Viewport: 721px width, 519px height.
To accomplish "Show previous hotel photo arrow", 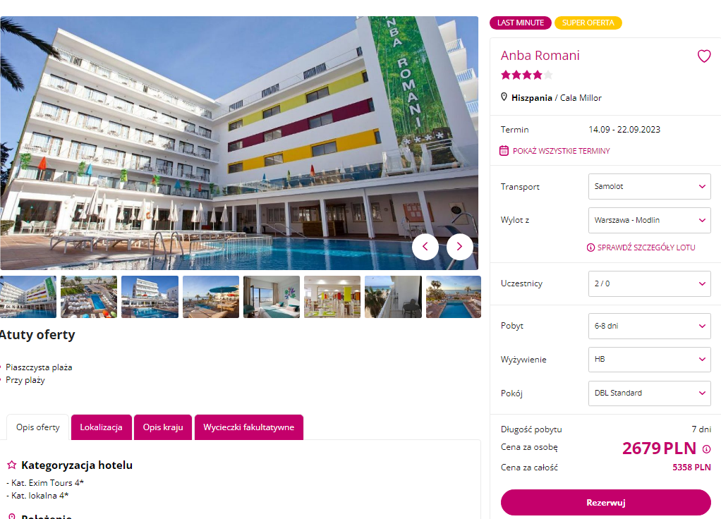I will tap(425, 247).
